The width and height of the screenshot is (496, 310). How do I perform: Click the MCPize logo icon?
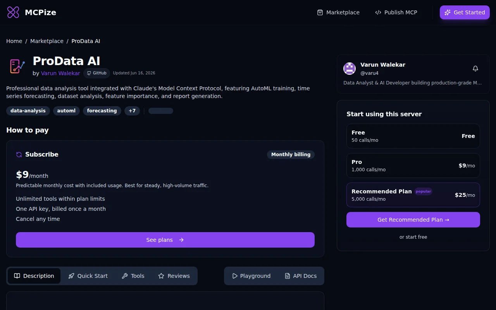coord(13,12)
